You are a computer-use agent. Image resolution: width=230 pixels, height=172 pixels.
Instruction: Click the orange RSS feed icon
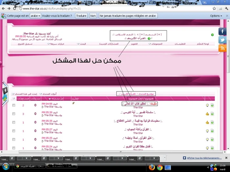pos(222,48)
